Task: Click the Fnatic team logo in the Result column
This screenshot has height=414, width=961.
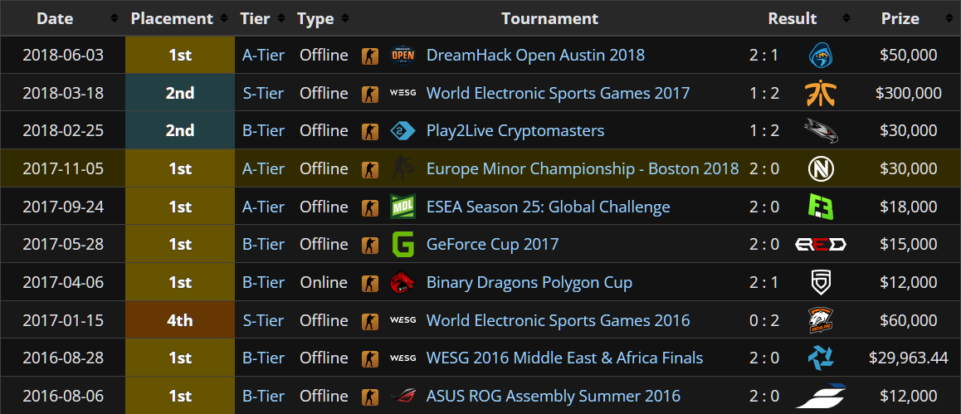Action: click(821, 93)
